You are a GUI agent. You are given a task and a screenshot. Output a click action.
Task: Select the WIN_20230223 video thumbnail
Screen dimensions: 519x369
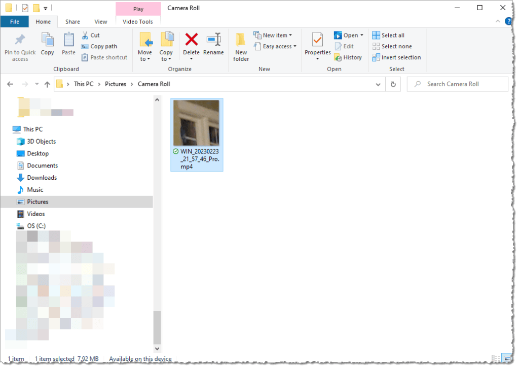(x=196, y=123)
